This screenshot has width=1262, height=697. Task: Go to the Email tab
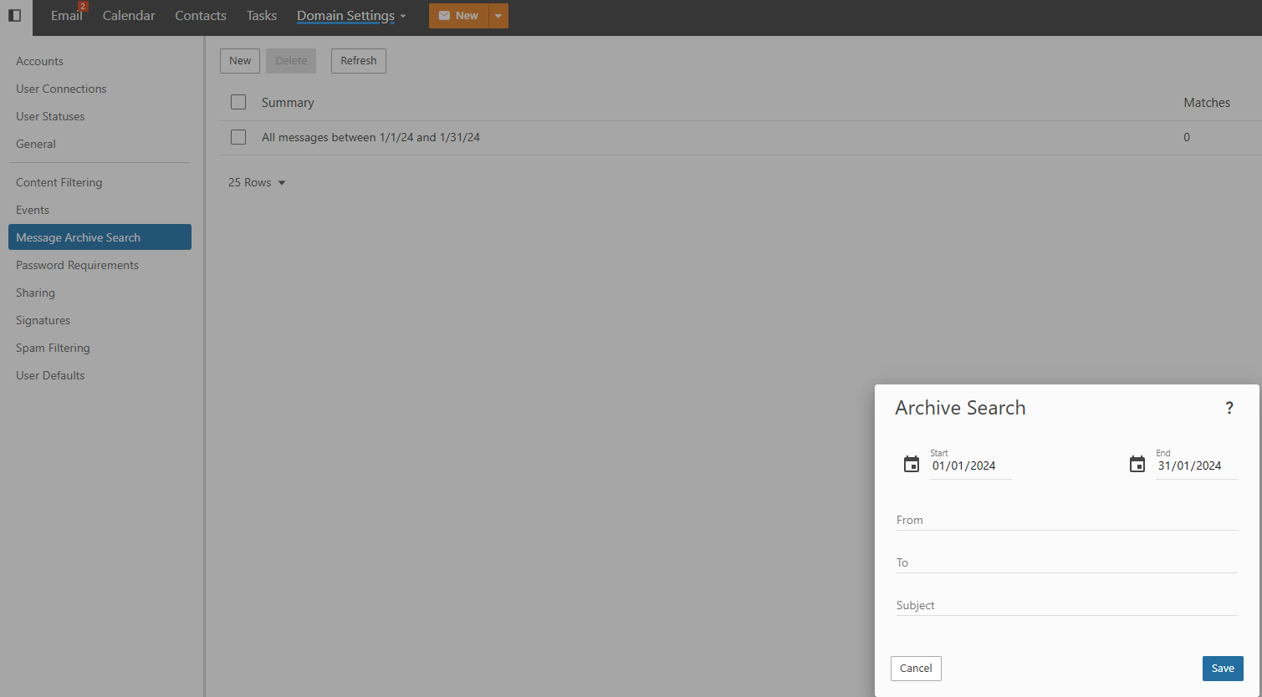pyautogui.click(x=66, y=16)
